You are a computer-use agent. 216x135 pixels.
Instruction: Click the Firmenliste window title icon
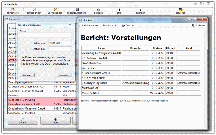[7, 19]
